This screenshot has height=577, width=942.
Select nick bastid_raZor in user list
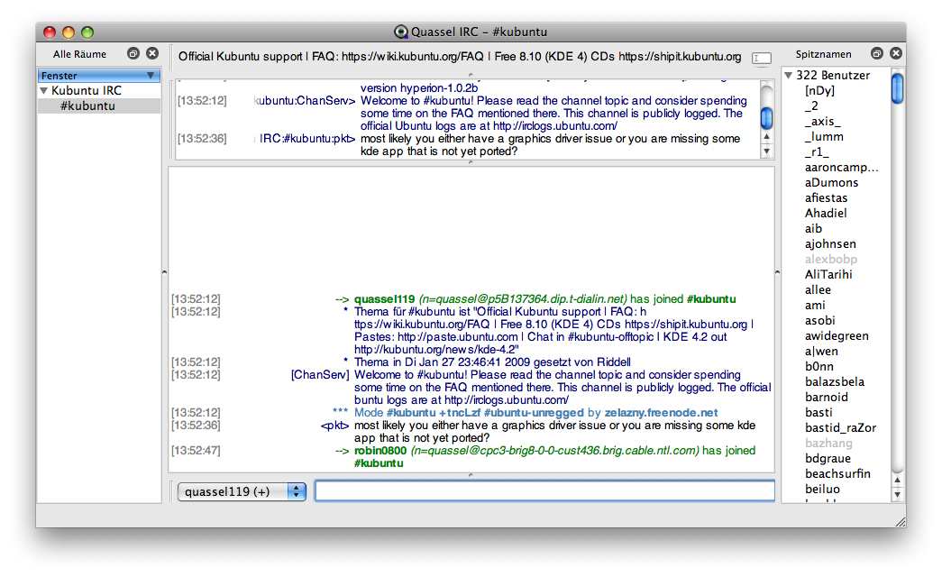click(840, 428)
